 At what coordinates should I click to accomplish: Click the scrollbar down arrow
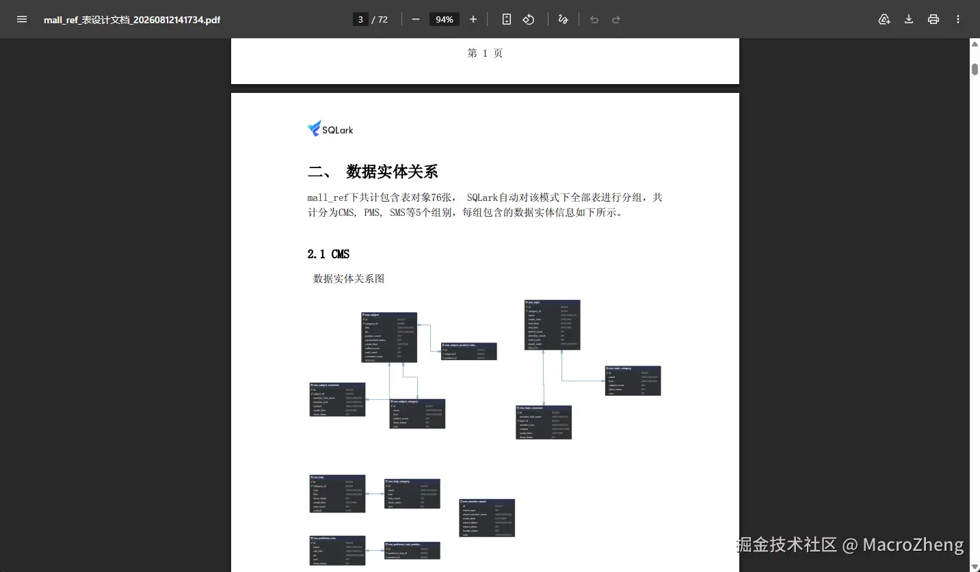975,567
